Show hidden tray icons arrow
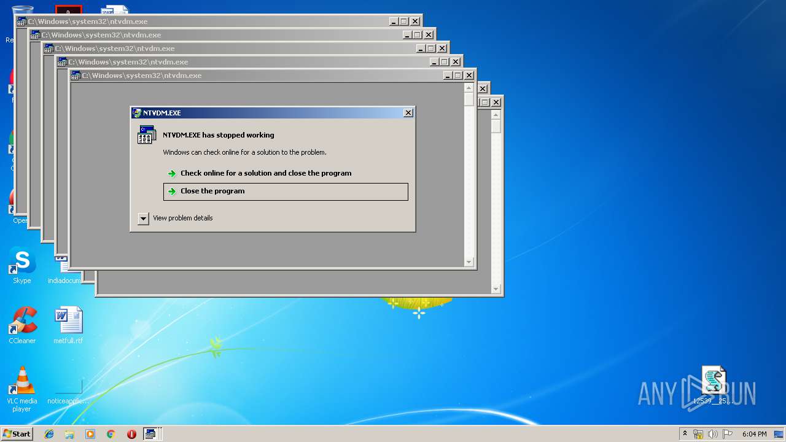 click(x=685, y=434)
